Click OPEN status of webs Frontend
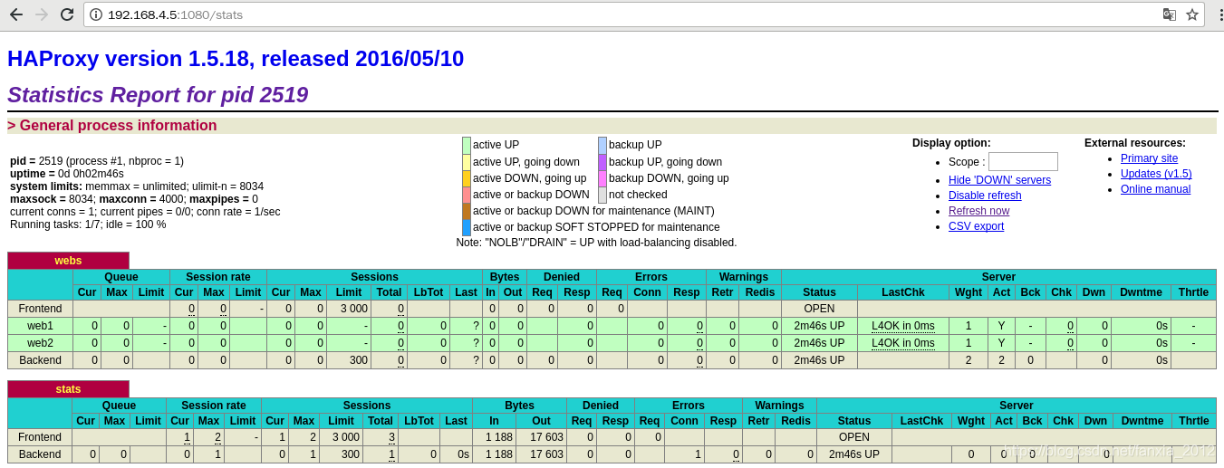Image resolution: width=1224 pixels, height=468 pixels. [x=819, y=309]
